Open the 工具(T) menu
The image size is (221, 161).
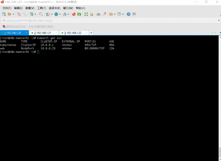(41, 8)
